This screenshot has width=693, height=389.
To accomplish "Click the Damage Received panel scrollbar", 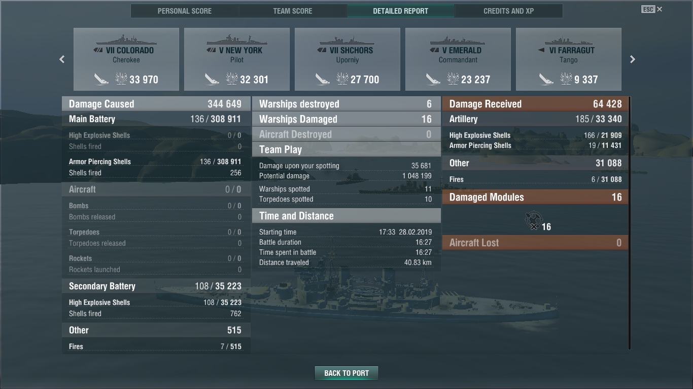I will pos(630,223).
